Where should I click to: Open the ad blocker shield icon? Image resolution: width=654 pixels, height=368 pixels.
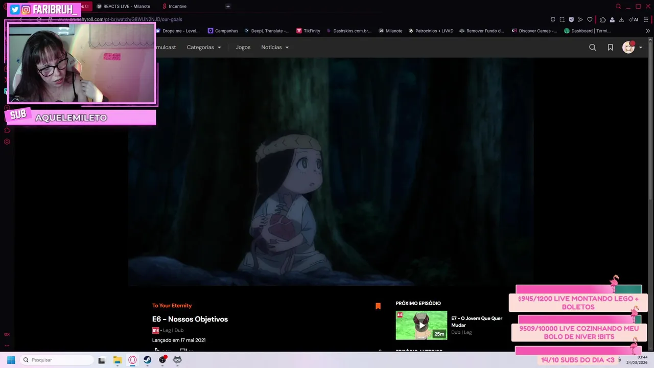tap(571, 19)
